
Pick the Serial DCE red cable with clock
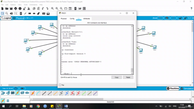click(72, 93)
